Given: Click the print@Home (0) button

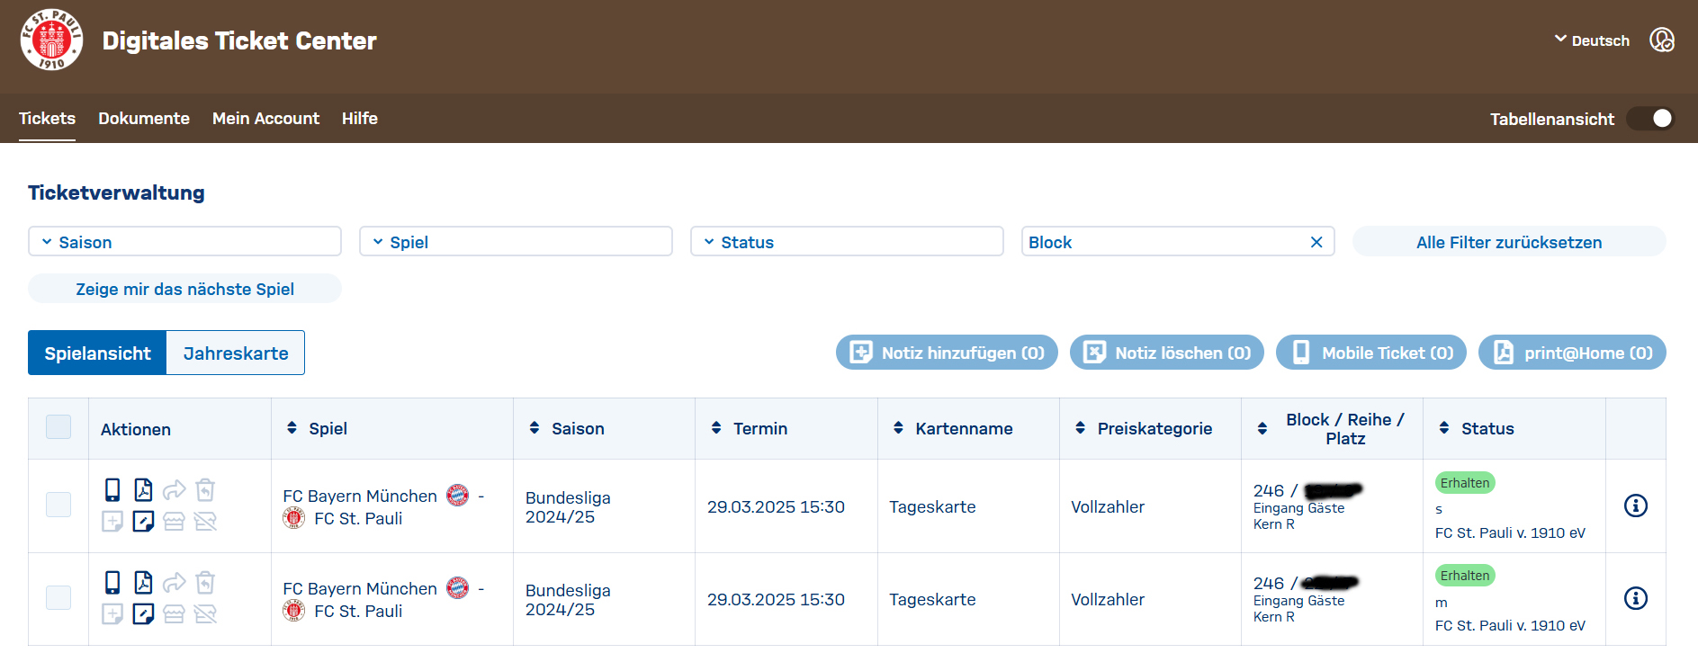Looking at the screenshot, I should click(x=1572, y=353).
